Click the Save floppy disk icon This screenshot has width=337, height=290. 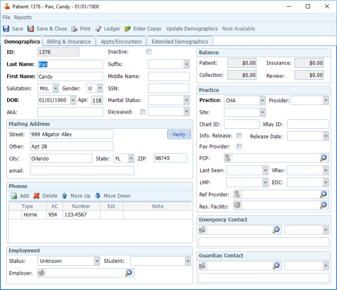click(6, 29)
